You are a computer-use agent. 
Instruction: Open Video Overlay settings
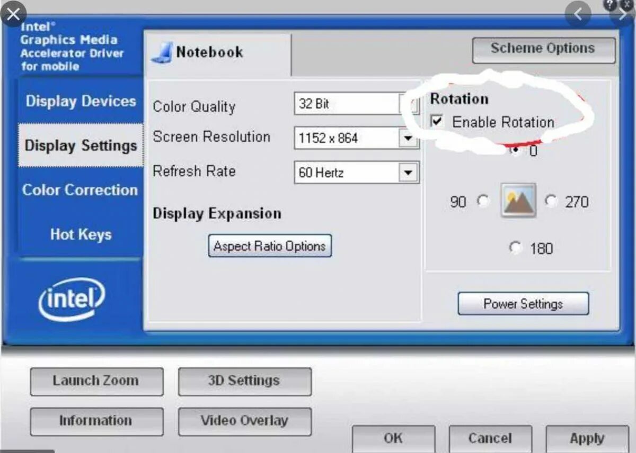pos(245,421)
